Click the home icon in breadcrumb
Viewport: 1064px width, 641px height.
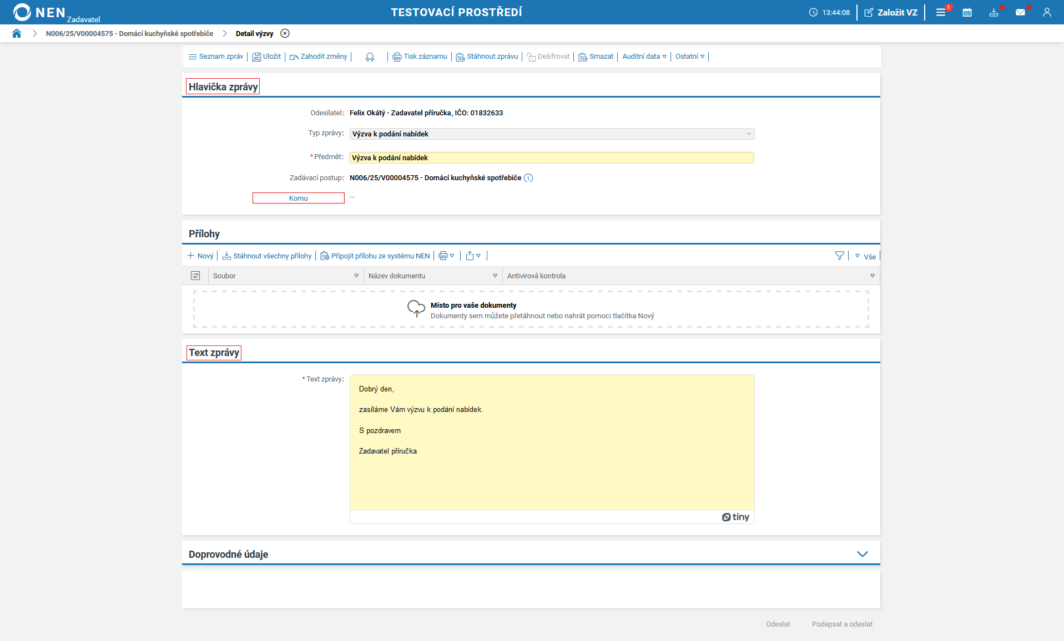[x=17, y=33]
